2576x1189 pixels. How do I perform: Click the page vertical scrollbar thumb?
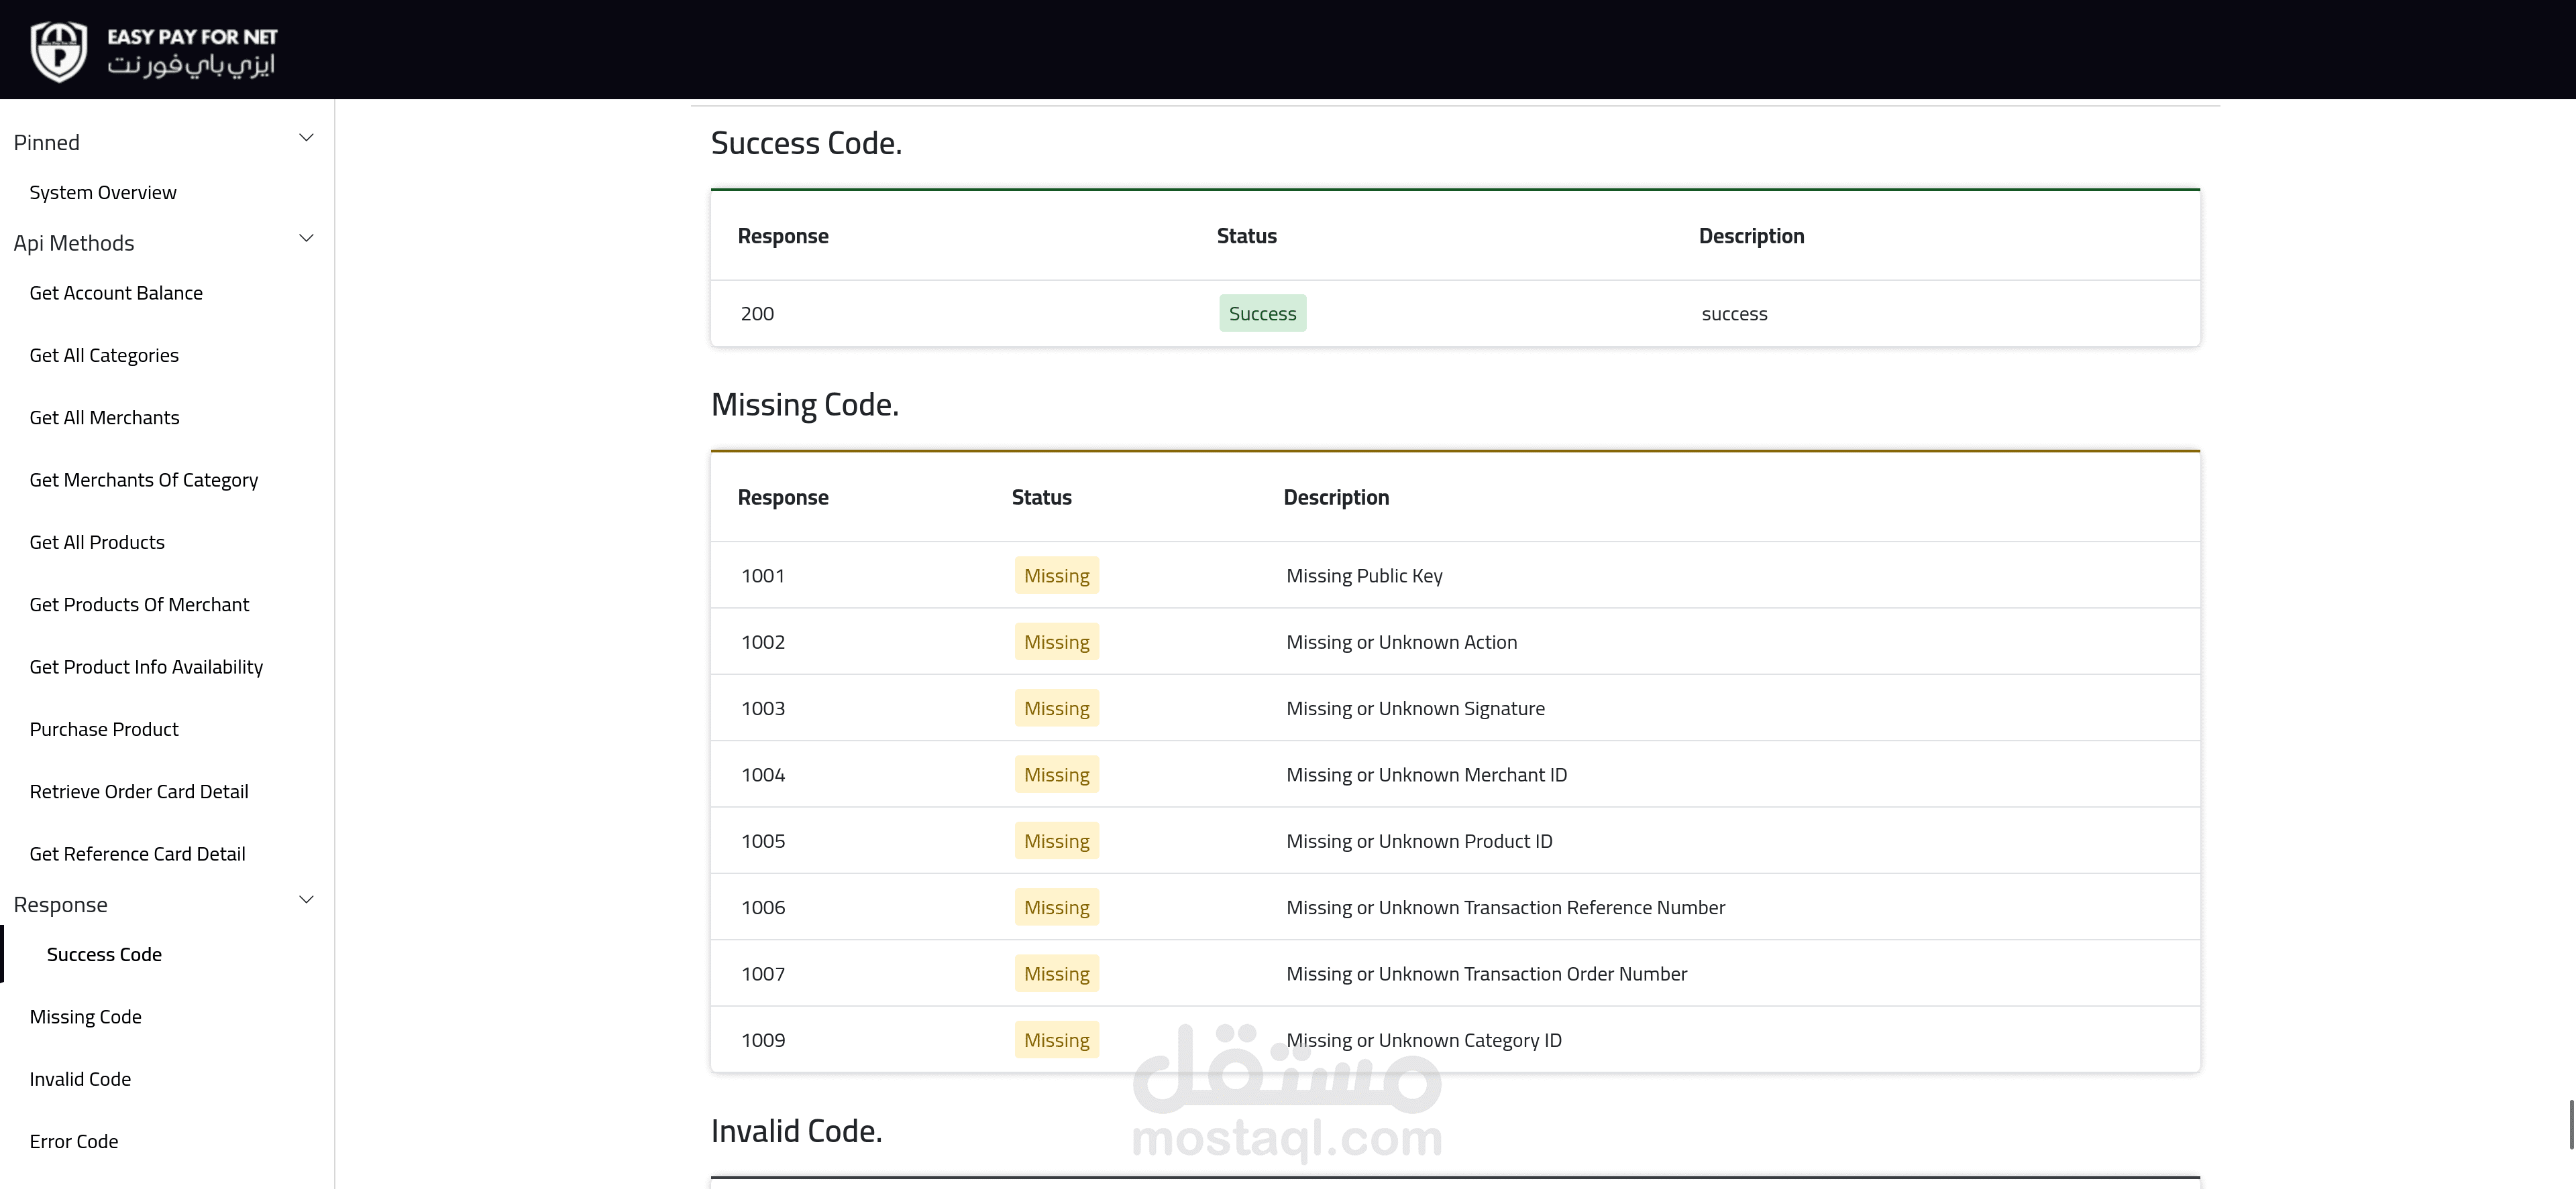[2571, 1124]
